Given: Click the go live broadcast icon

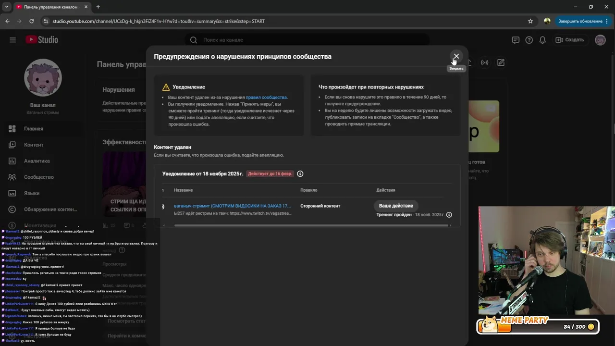Looking at the screenshot, I should coord(485,62).
